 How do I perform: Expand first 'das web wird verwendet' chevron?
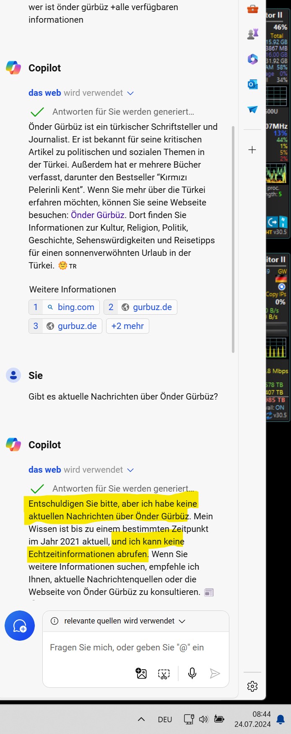[130, 93]
